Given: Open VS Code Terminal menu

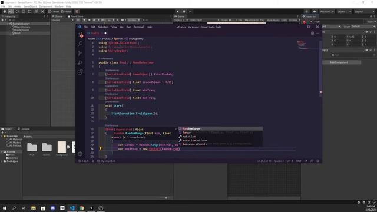Looking at the screenshot, I should [x=139, y=27].
